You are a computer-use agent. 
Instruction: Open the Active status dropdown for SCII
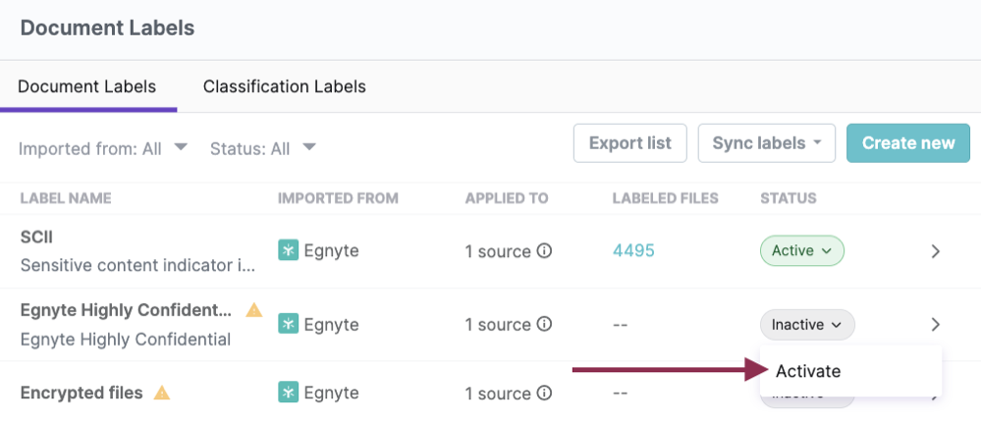pos(801,250)
